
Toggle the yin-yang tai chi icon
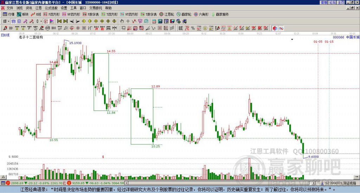[x=275, y=28]
